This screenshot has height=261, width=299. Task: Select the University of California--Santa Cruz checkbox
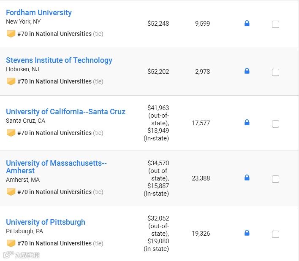[275, 124]
